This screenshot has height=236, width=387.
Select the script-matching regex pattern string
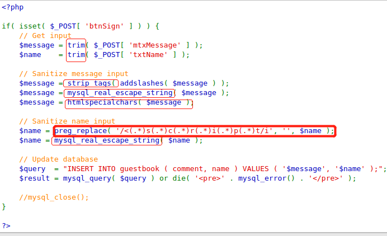[x=194, y=131]
